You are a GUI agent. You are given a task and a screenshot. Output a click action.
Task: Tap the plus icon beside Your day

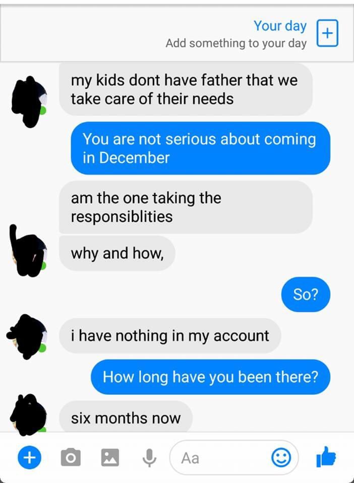(327, 33)
